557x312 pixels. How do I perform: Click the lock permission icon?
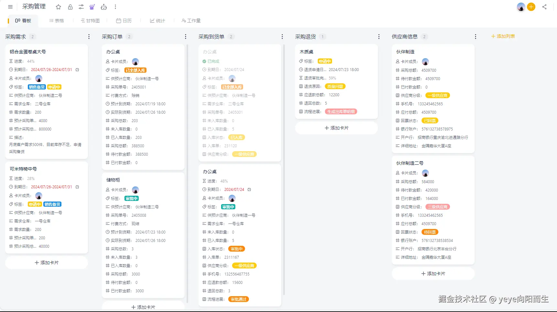pos(70,7)
